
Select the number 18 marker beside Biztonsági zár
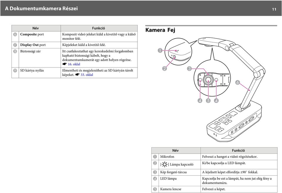coord(15,51)
